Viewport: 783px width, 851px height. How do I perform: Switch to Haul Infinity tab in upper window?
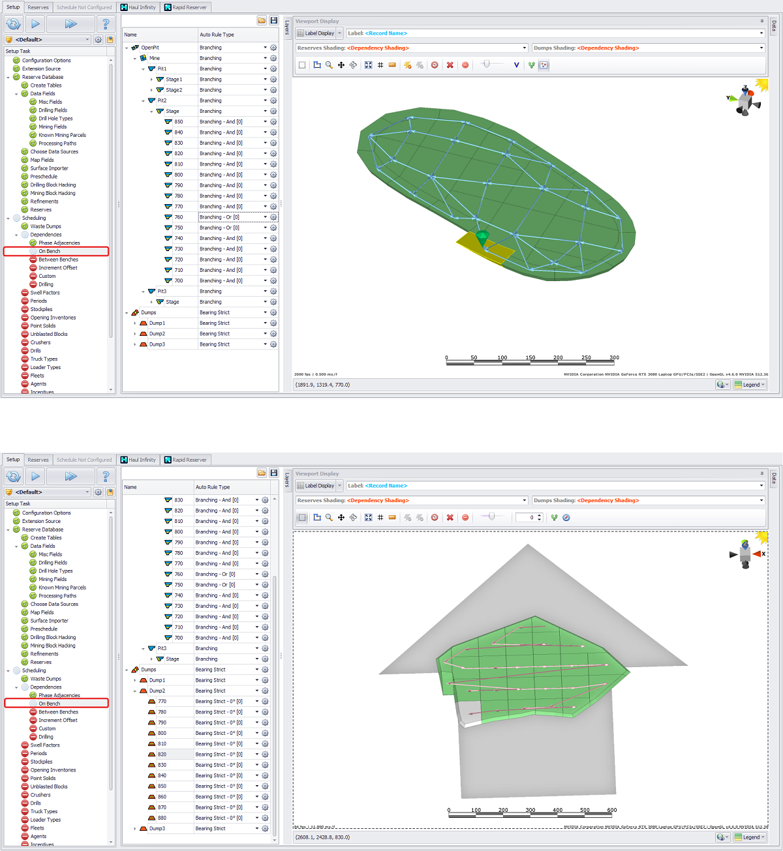click(x=138, y=7)
